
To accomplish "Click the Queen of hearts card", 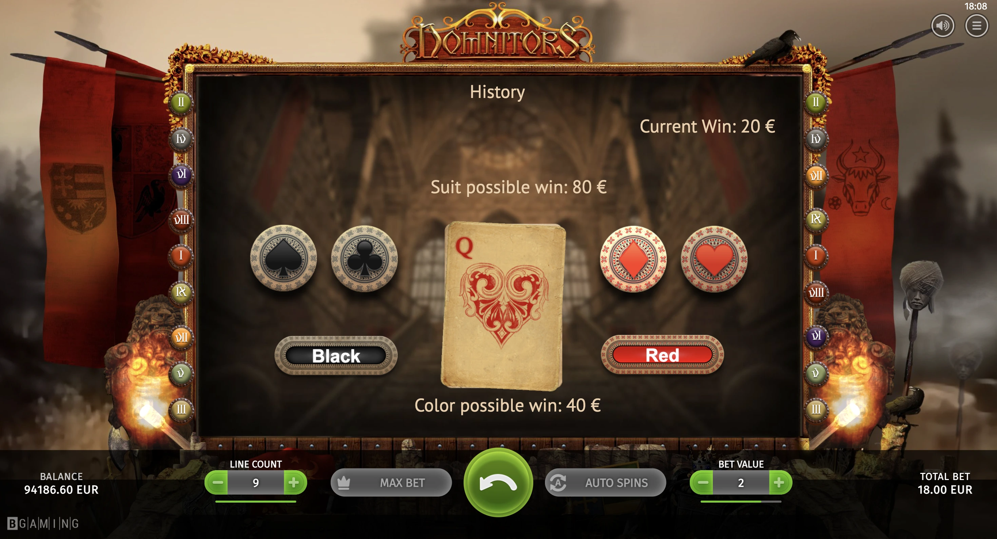I will [503, 306].
